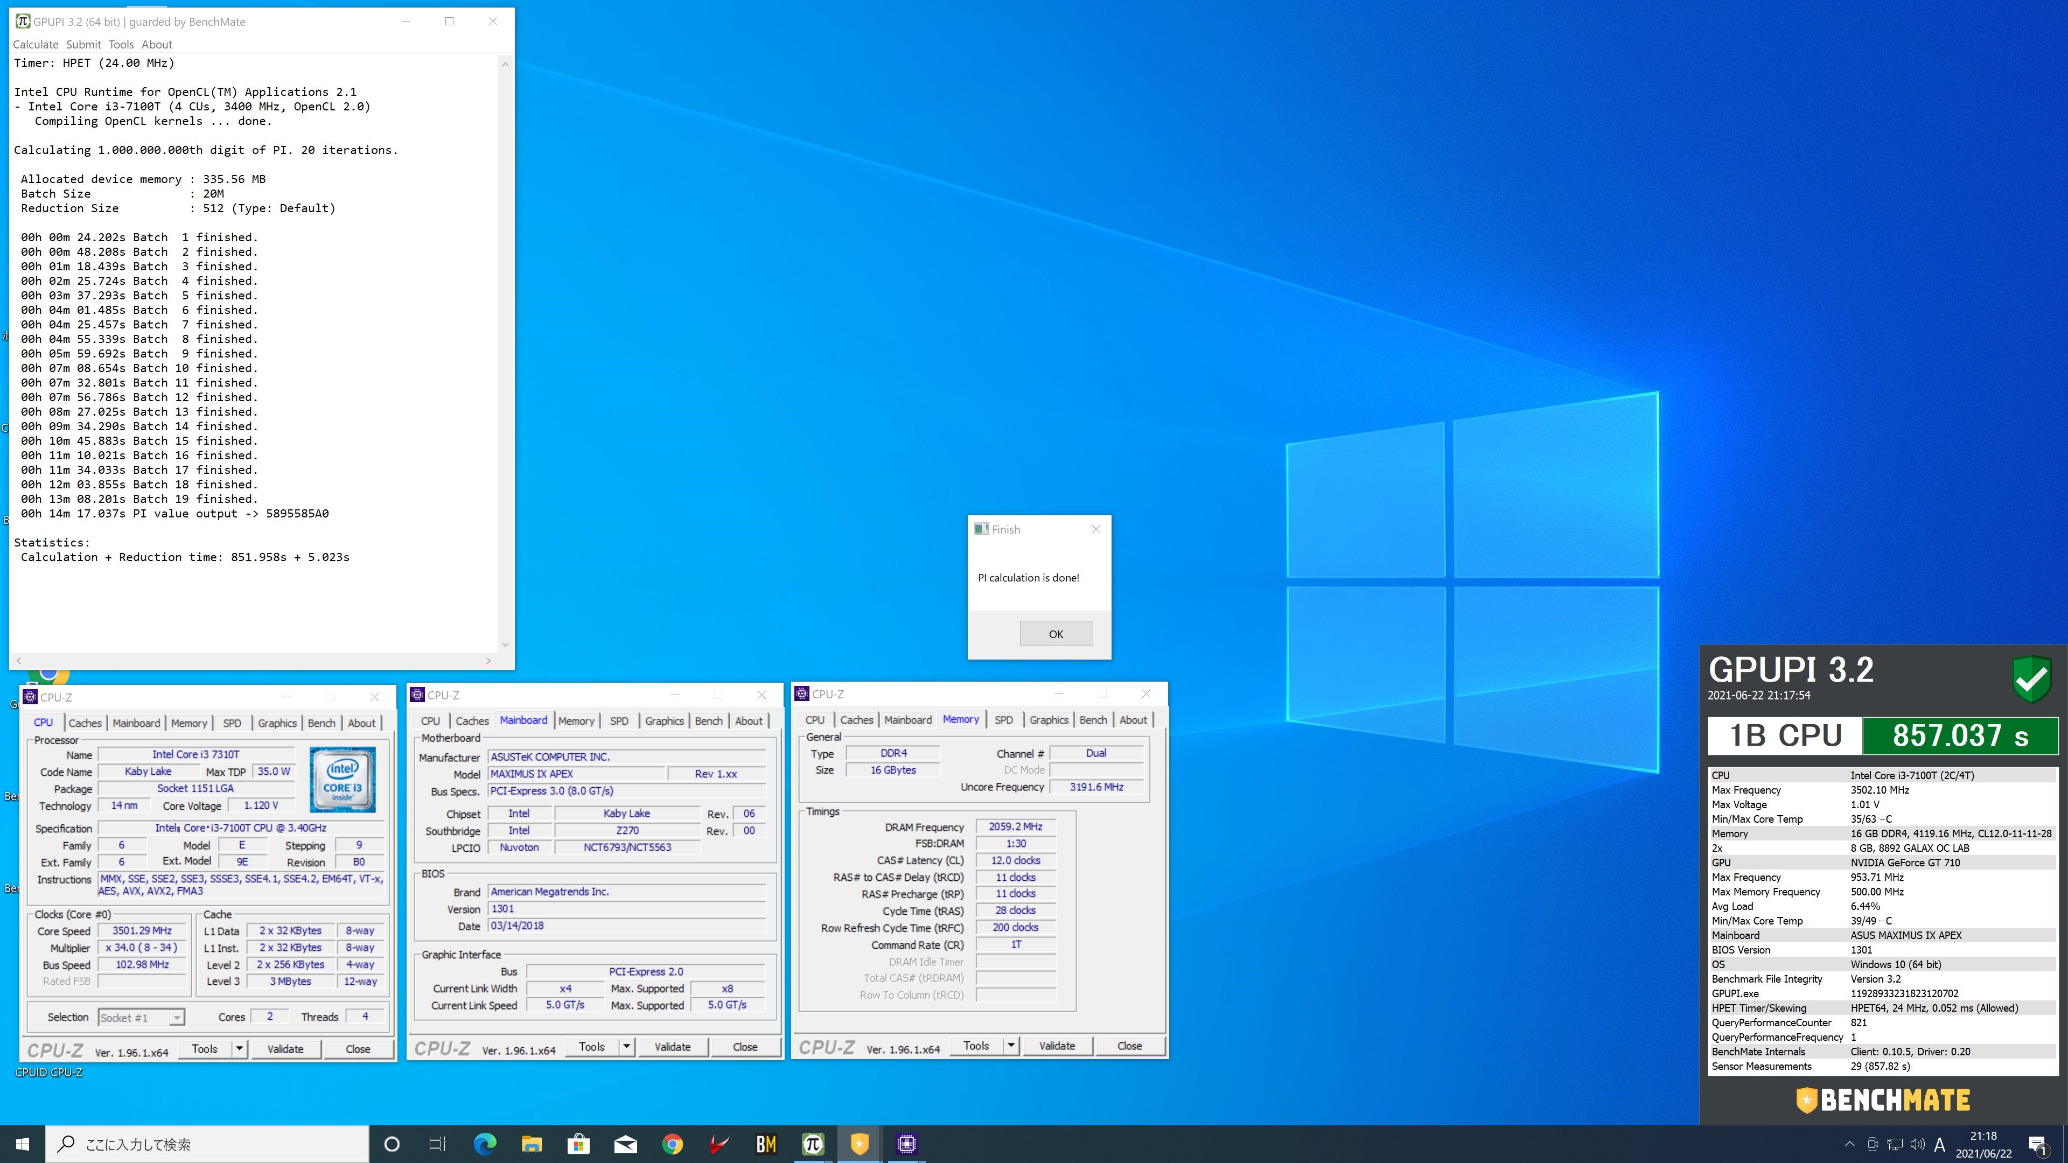
Task: Launch Google Chrome from taskbar
Action: (x=672, y=1144)
